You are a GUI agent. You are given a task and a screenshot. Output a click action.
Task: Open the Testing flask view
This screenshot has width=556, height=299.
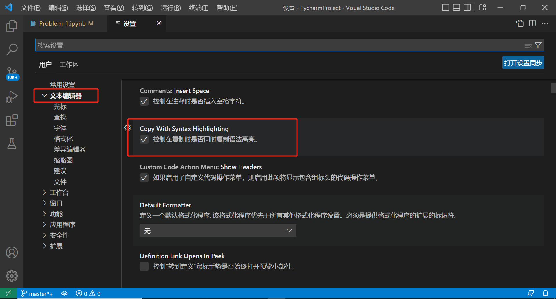click(12, 143)
